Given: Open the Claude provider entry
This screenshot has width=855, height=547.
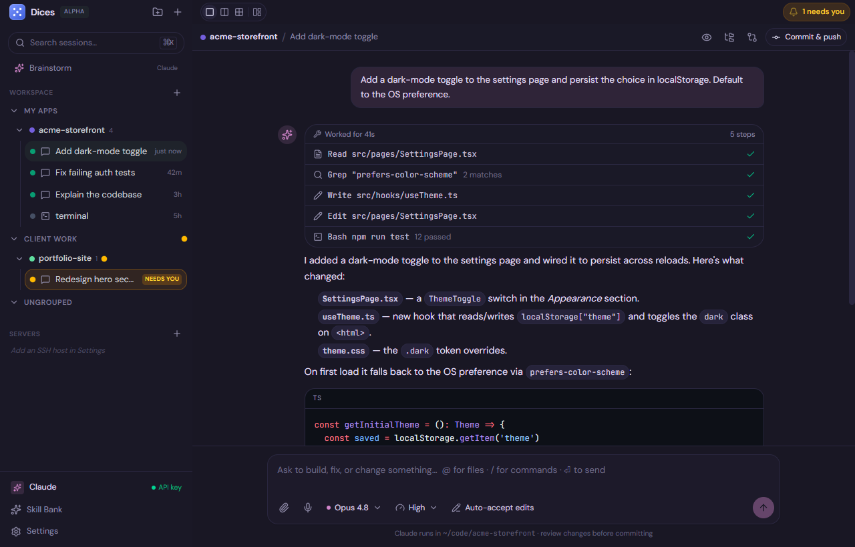Looking at the screenshot, I should (96, 487).
